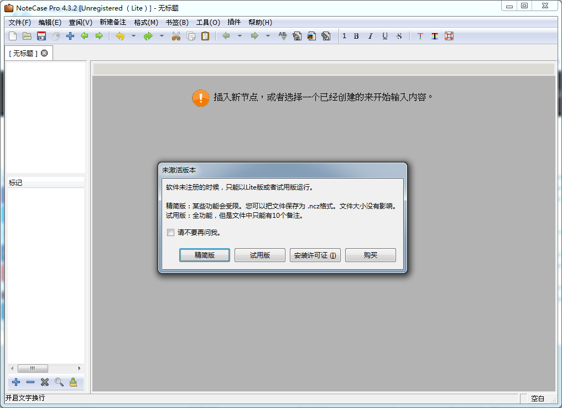Click the 开启文字换行 status text

25,398
